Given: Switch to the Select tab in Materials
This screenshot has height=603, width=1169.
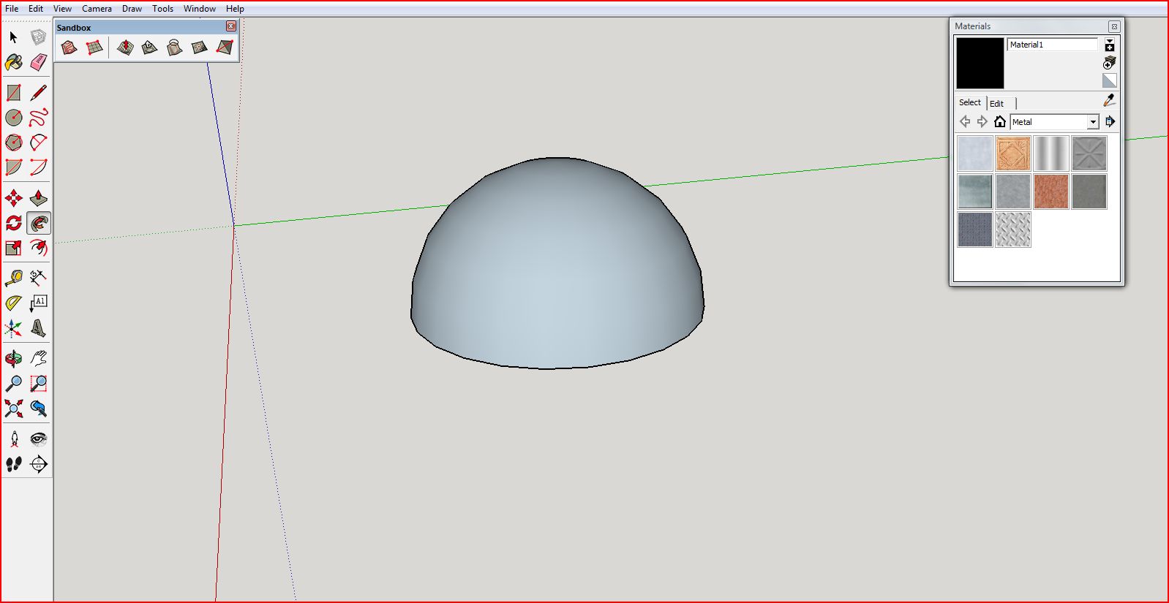Looking at the screenshot, I should pyautogui.click(x=970, y=102).
